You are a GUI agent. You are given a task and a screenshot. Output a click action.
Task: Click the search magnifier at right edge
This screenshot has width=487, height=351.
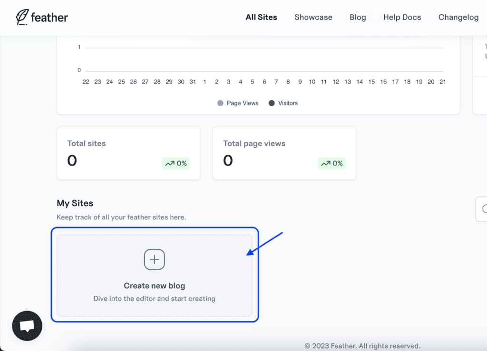(x=484, y=209)
